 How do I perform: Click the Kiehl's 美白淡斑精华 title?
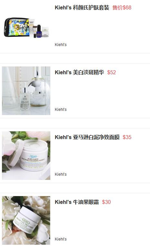click(79, 72)
